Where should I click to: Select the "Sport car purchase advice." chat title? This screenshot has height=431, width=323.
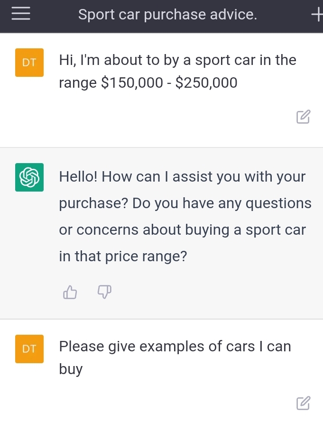point(167,15)
